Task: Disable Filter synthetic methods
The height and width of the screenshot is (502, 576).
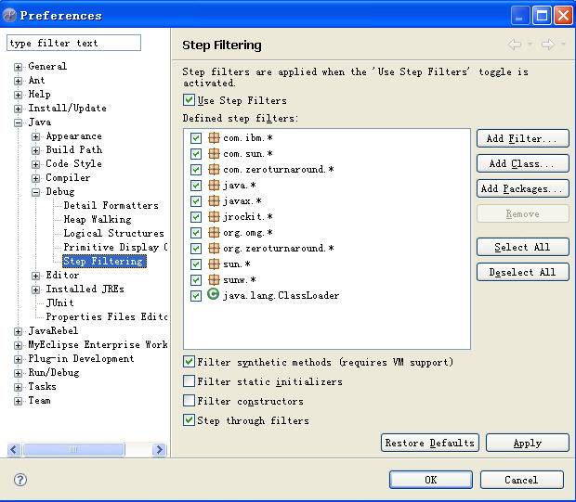Action: click(189, 362)
